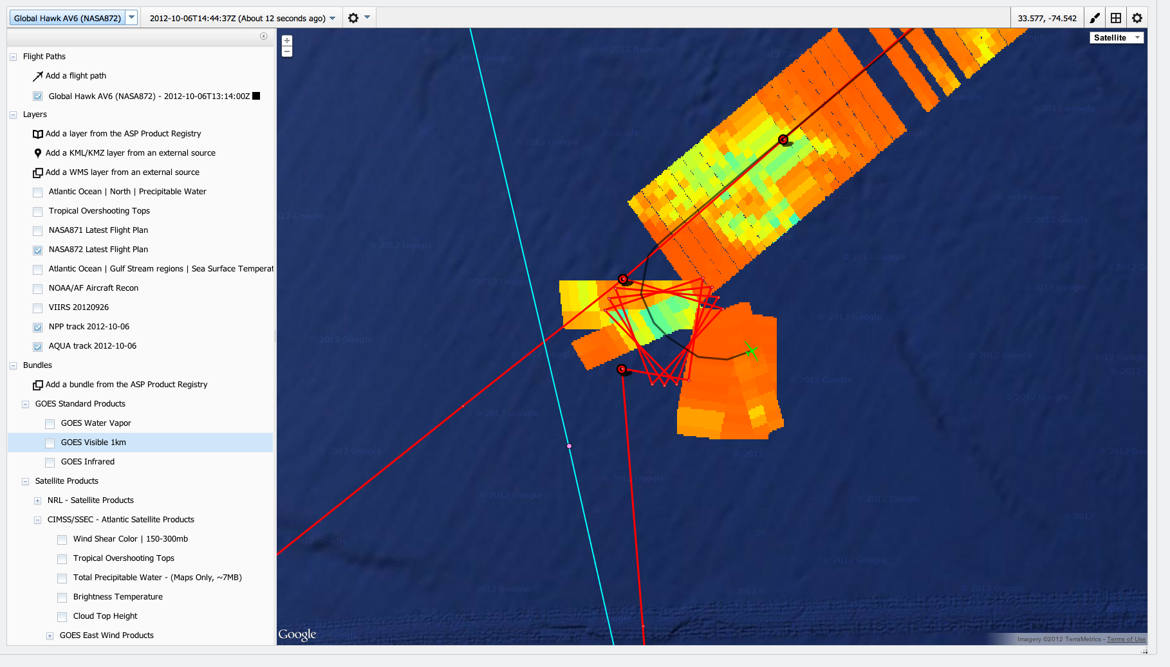The height and width of the screenshot is (667, 1170).
Task: Enable the Tropical Overshooting Tops layer
Action: click(x=38, y=212)
